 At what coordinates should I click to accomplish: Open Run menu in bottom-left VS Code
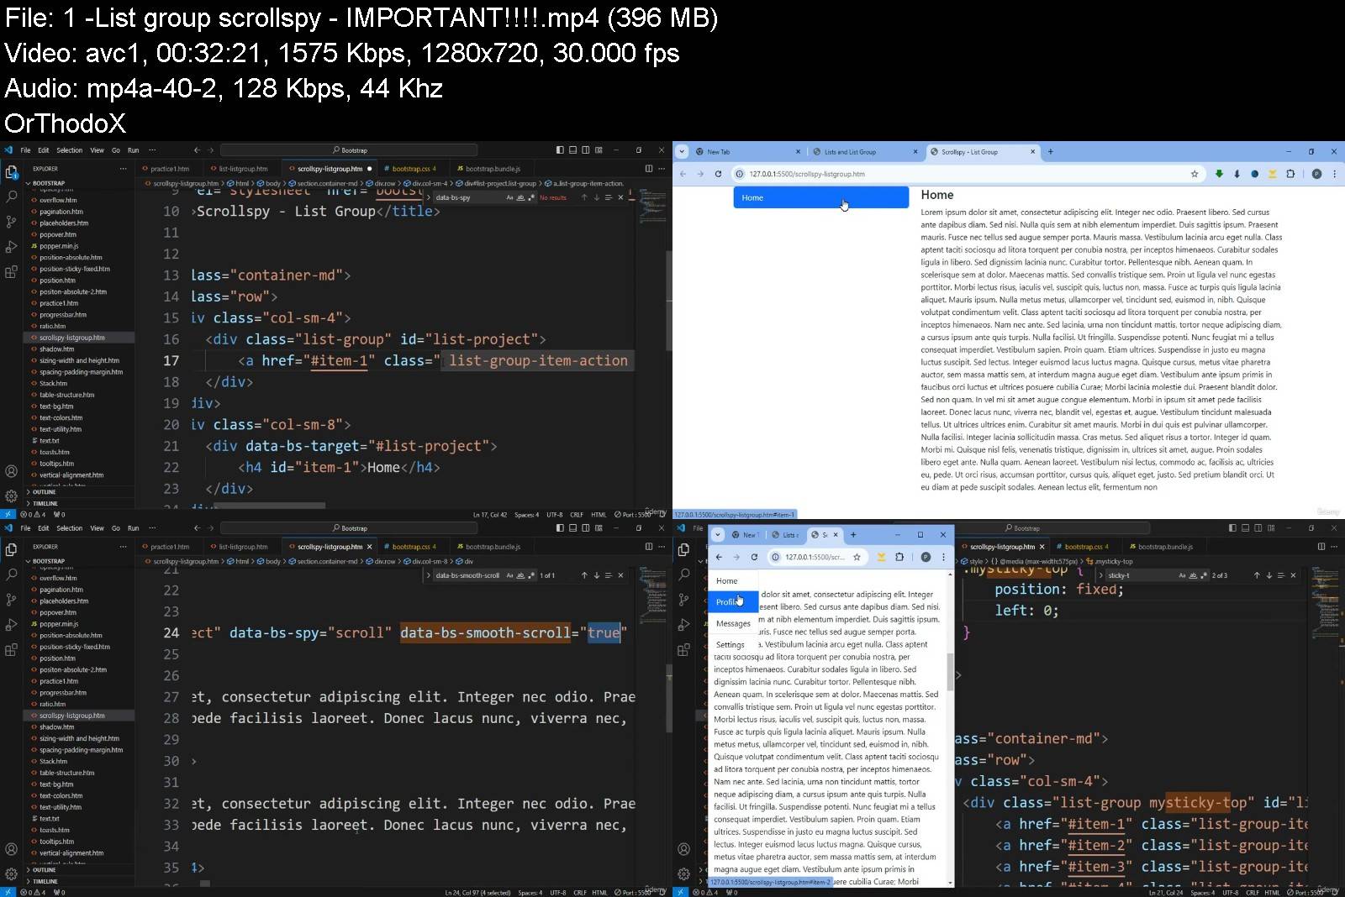click(x=133, y=528)
